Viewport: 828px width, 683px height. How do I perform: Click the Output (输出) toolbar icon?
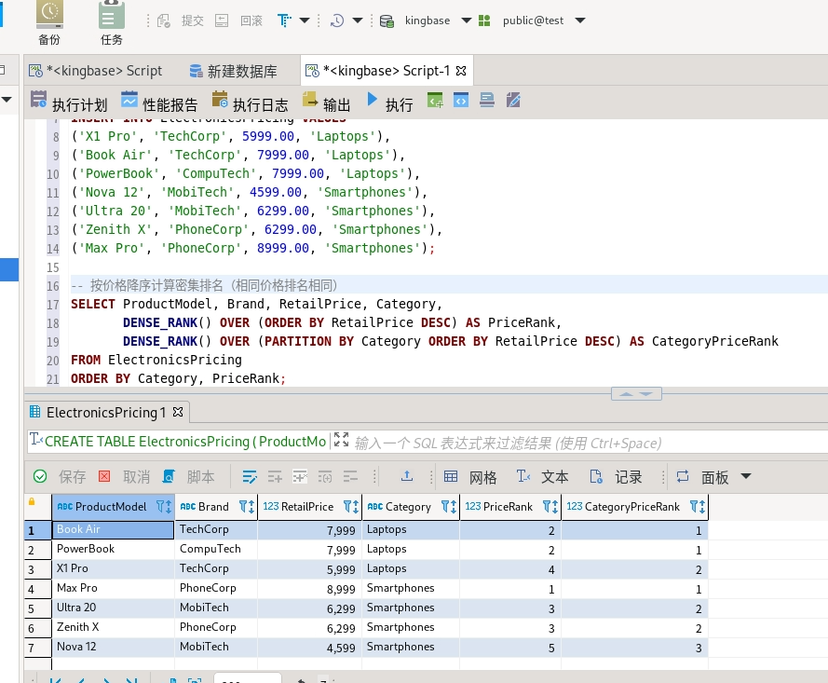327,103
